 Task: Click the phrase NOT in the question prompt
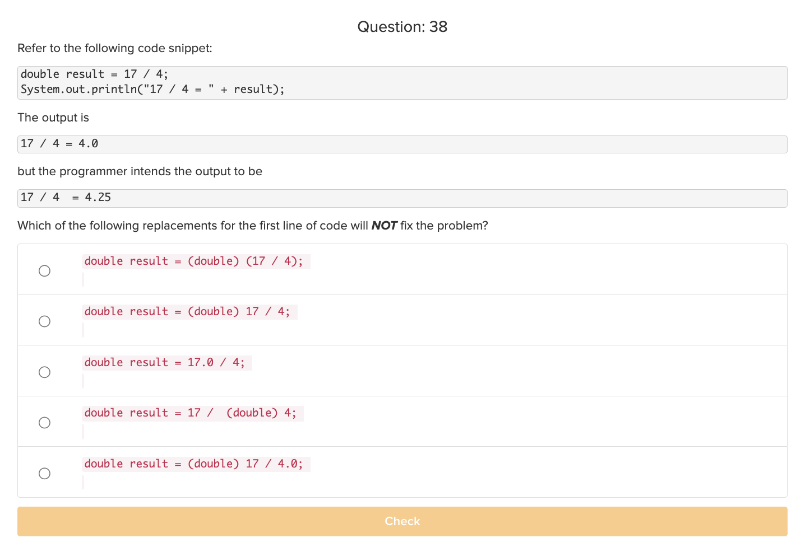coord(385,226)
